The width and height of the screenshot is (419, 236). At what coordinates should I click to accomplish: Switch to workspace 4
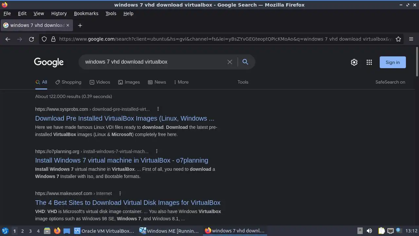coord(38,231)
